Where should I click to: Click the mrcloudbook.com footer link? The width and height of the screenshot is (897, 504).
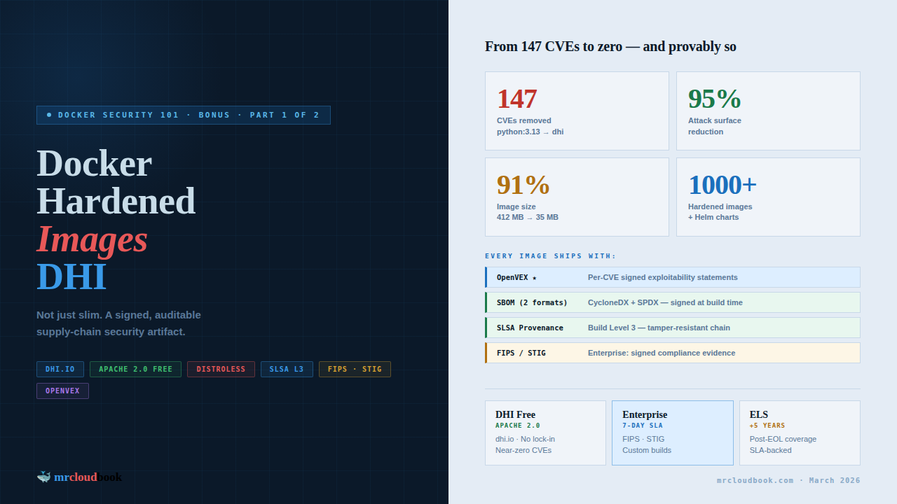pos(755,480)
